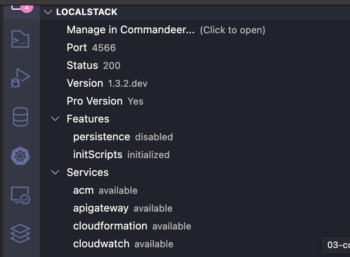The image size is (350, 257).
Task: Click the LOCALSTACK panel header title
Action: coord(86,12)
